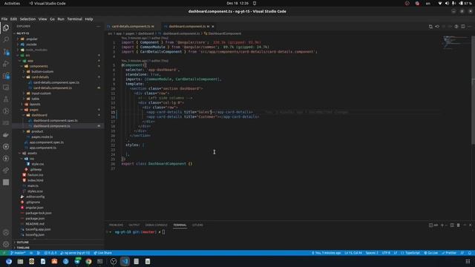The height and width of the screenshot is (267, 475).
Task: Open editor more actions ellipsis
Action: (x=470, y=27)
